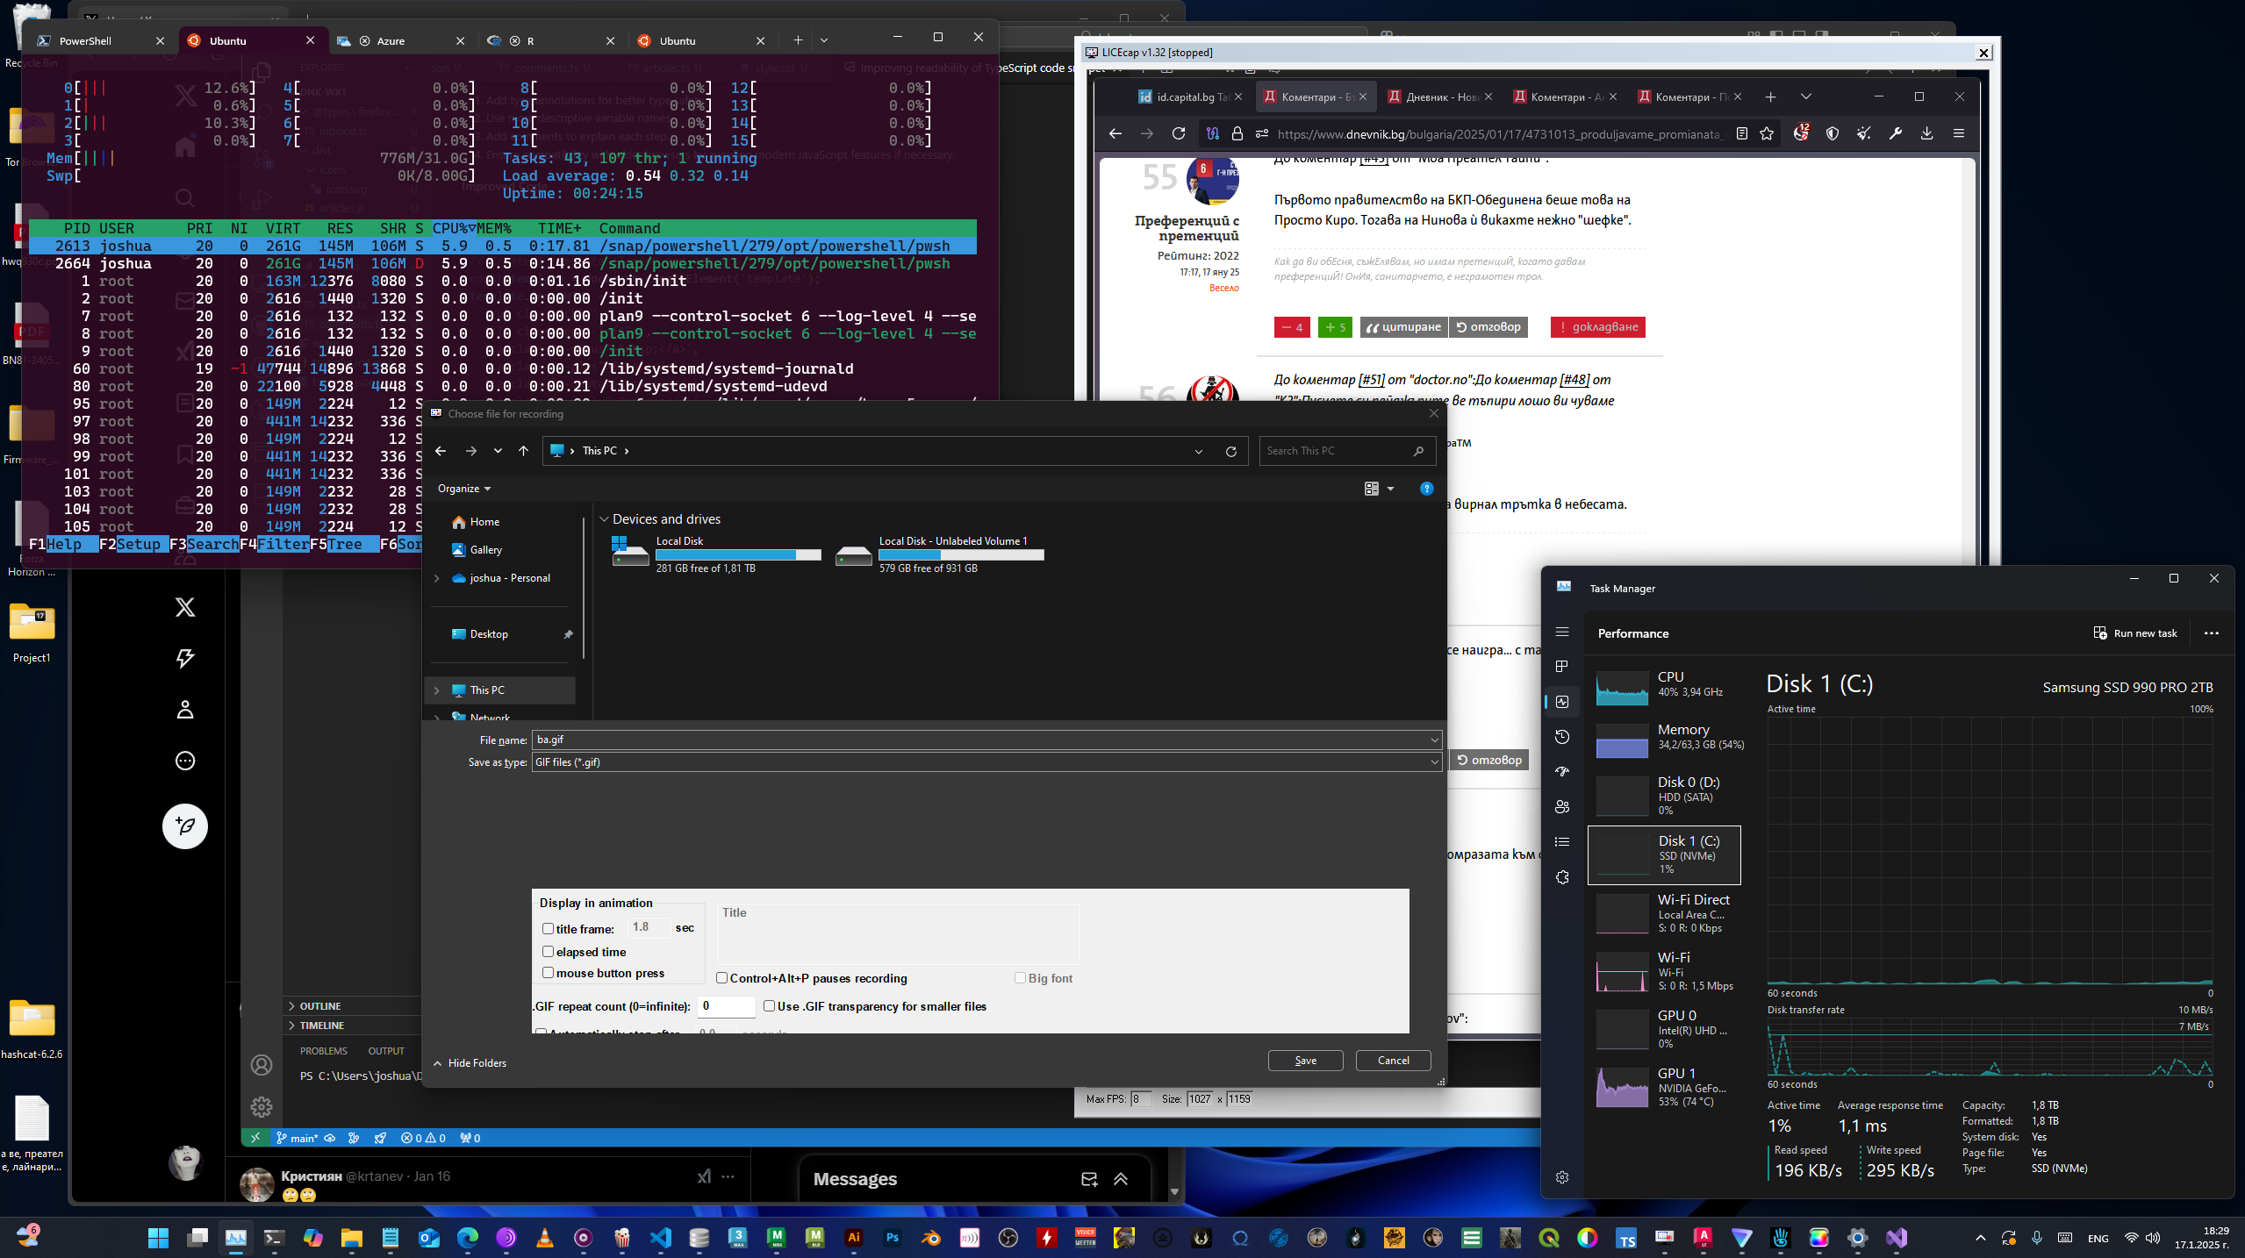Open the OUTPUT panel tab in VS Code
The height and width of the screenshot is (1258, 2245).
coord(386,1051)
